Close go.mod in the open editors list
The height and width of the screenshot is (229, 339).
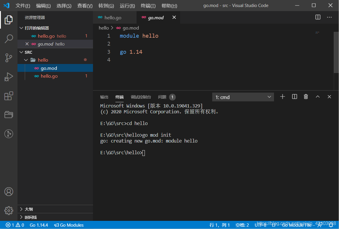click(x=27, y=44)
